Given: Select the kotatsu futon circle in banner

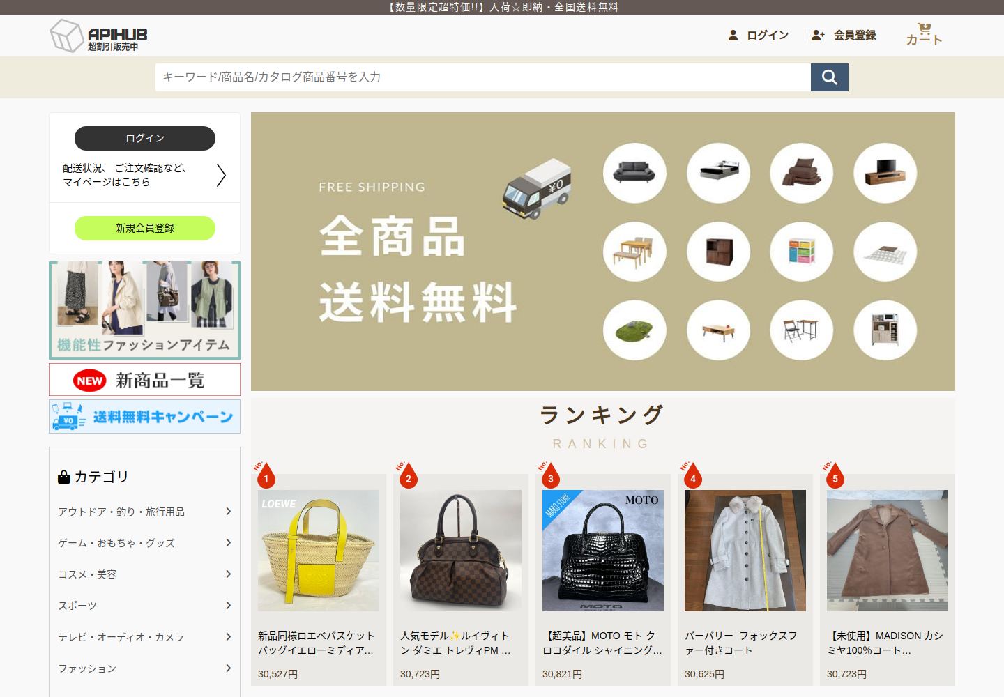Looking at the screenshot, I should coord(885,251).
